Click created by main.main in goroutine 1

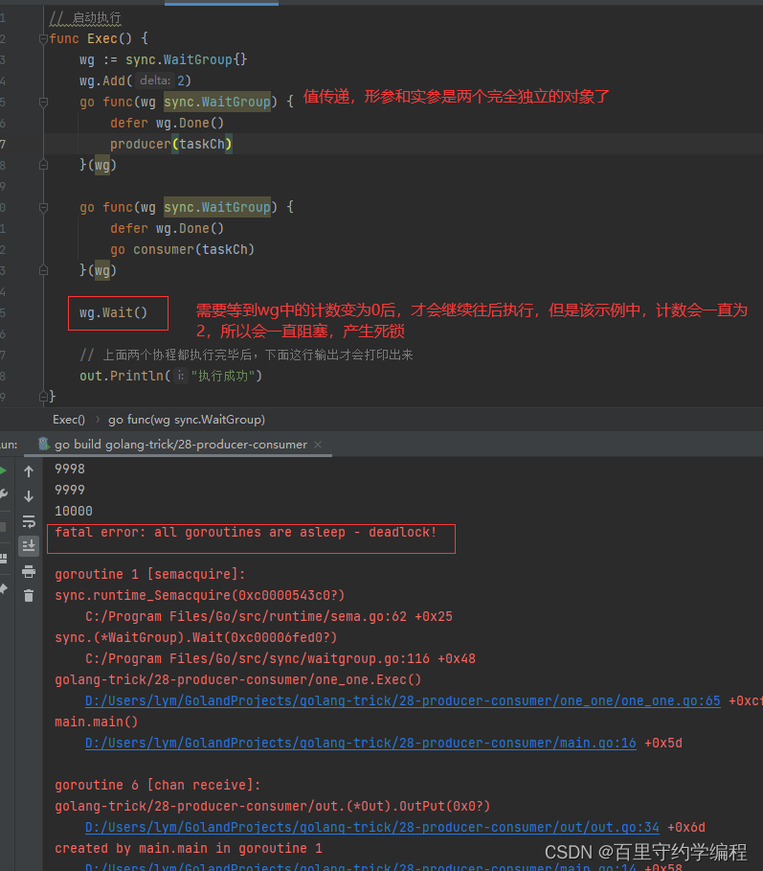[188, 849]
